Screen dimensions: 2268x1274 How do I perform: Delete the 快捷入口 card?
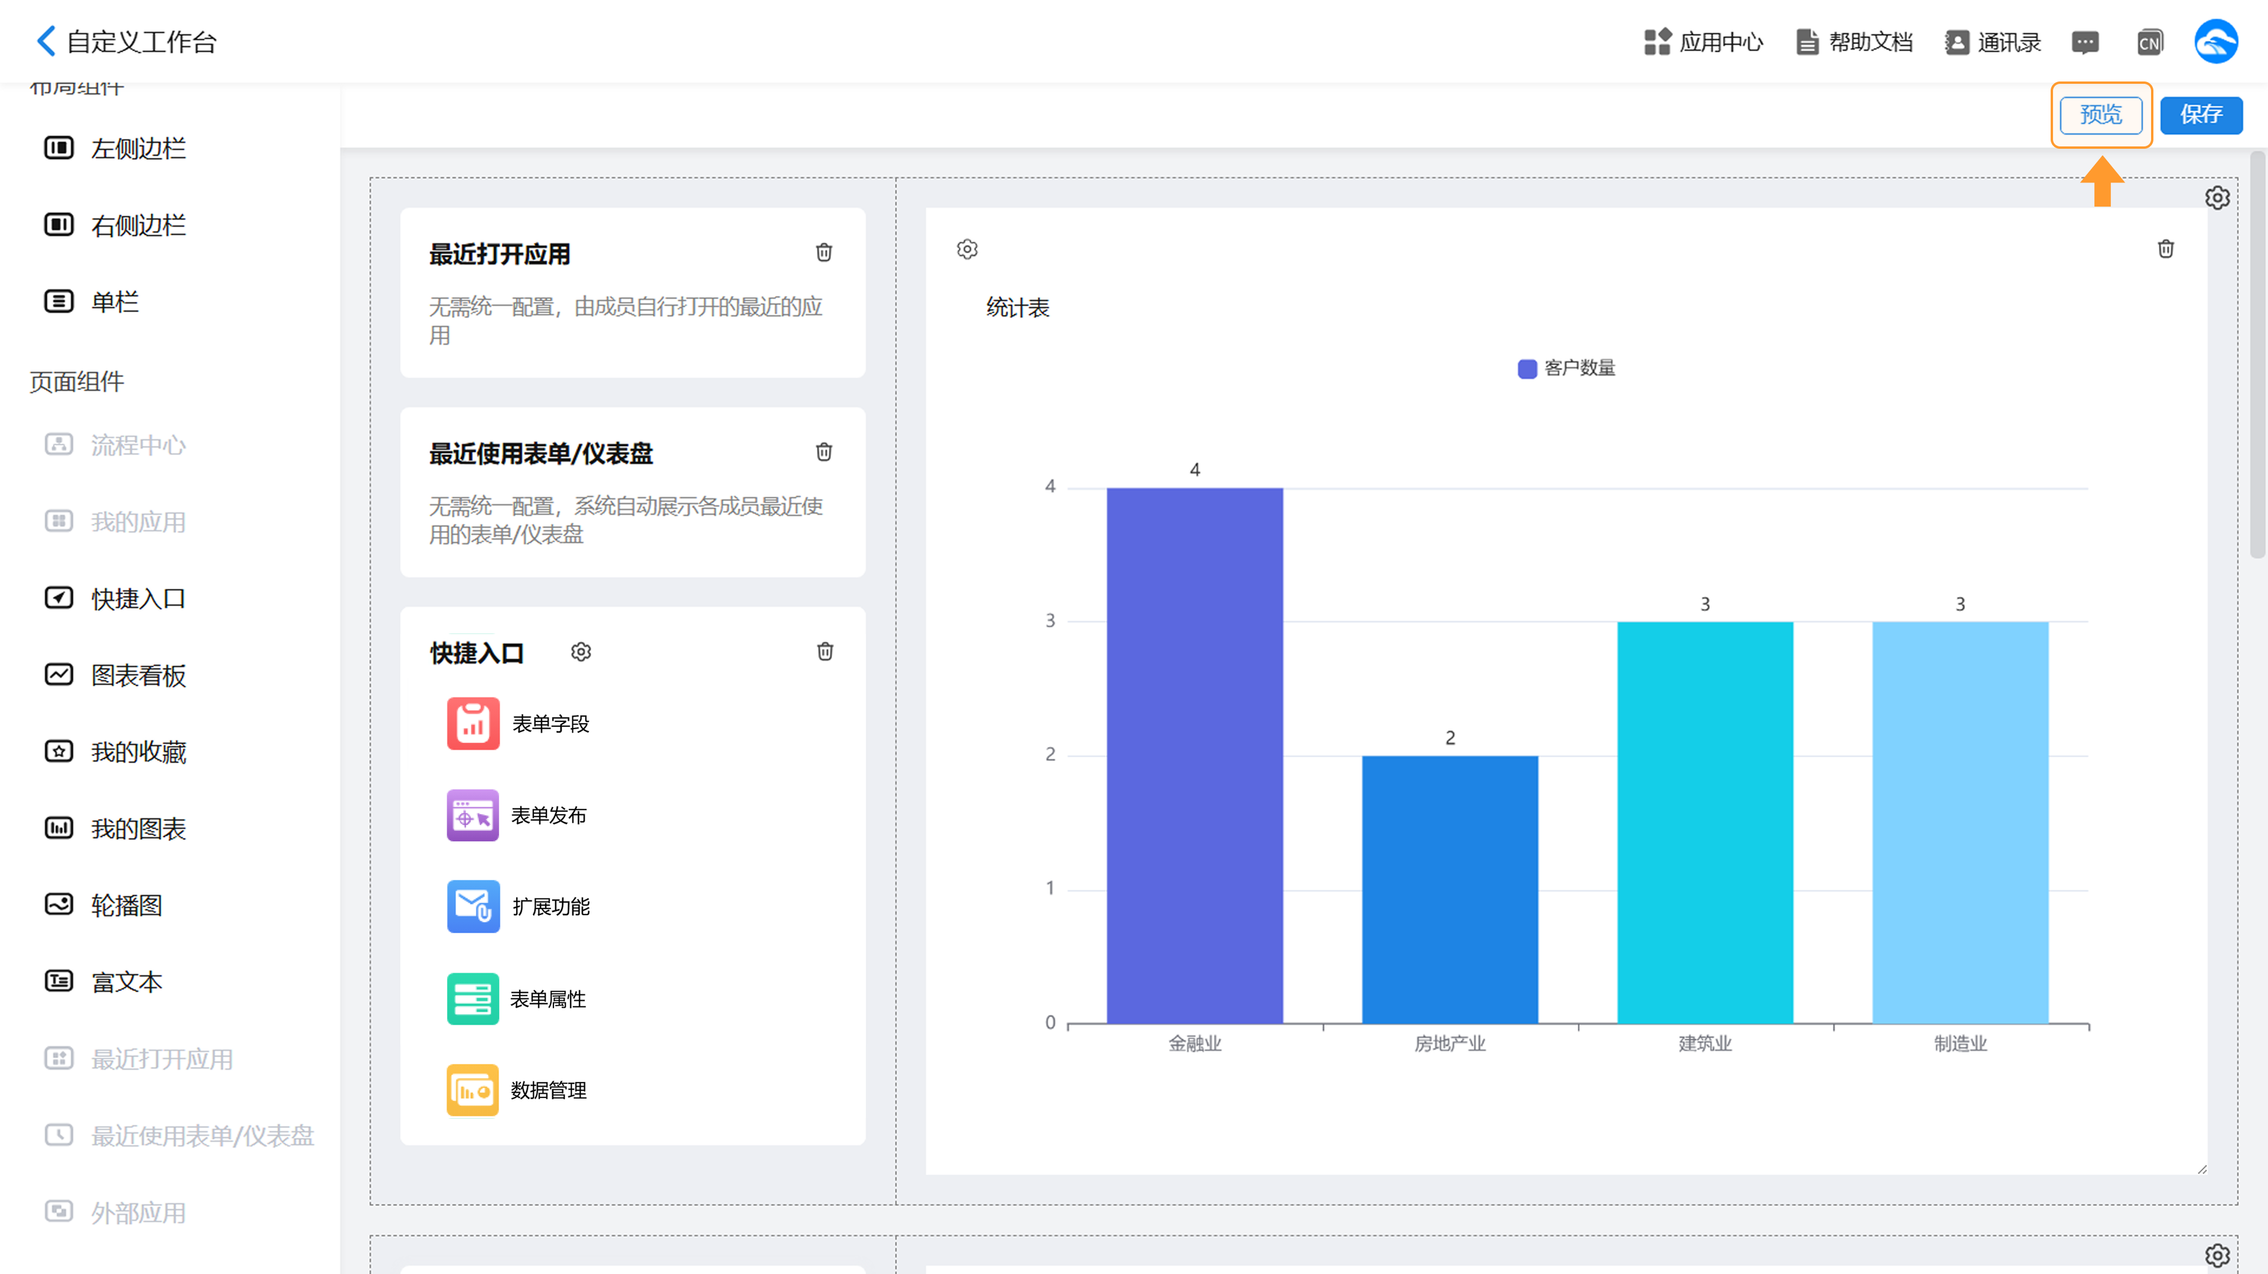point(825,651)
